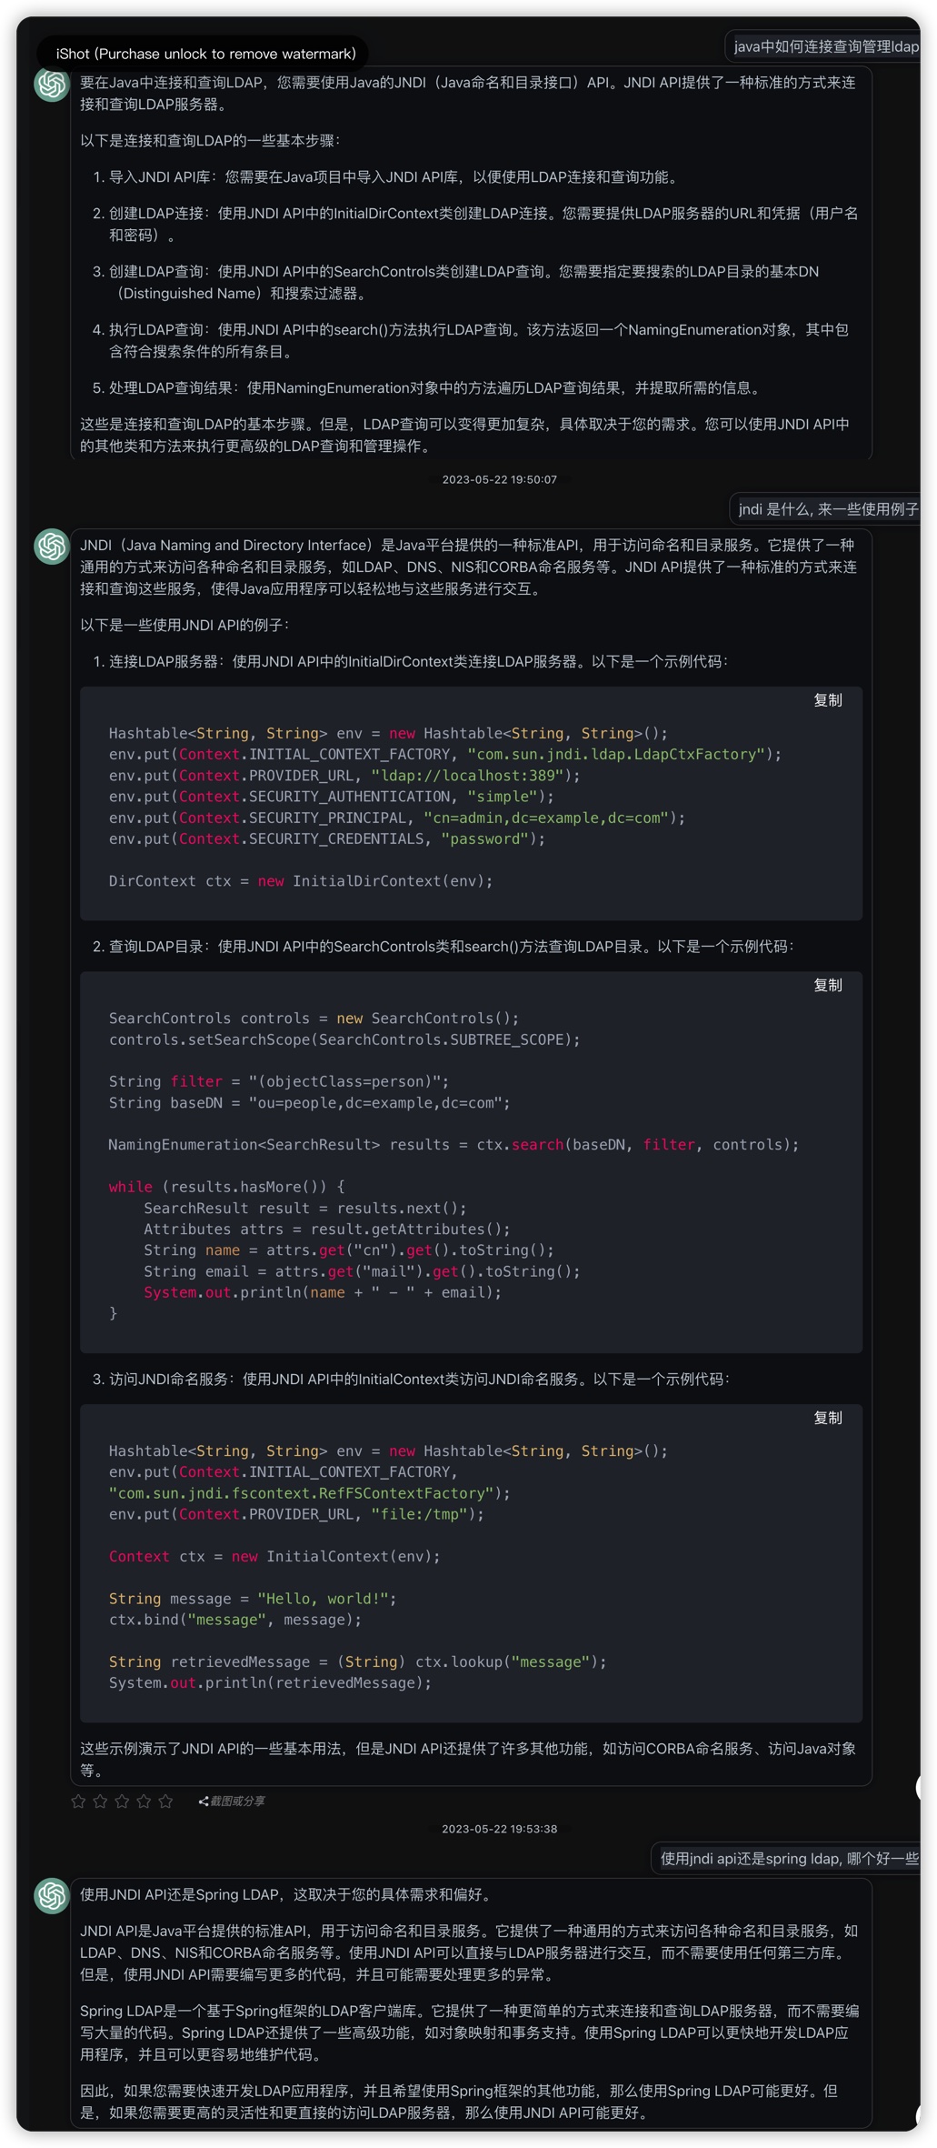
Task: Click the share icon beside 截图或分享
Action: (204, 1801)
